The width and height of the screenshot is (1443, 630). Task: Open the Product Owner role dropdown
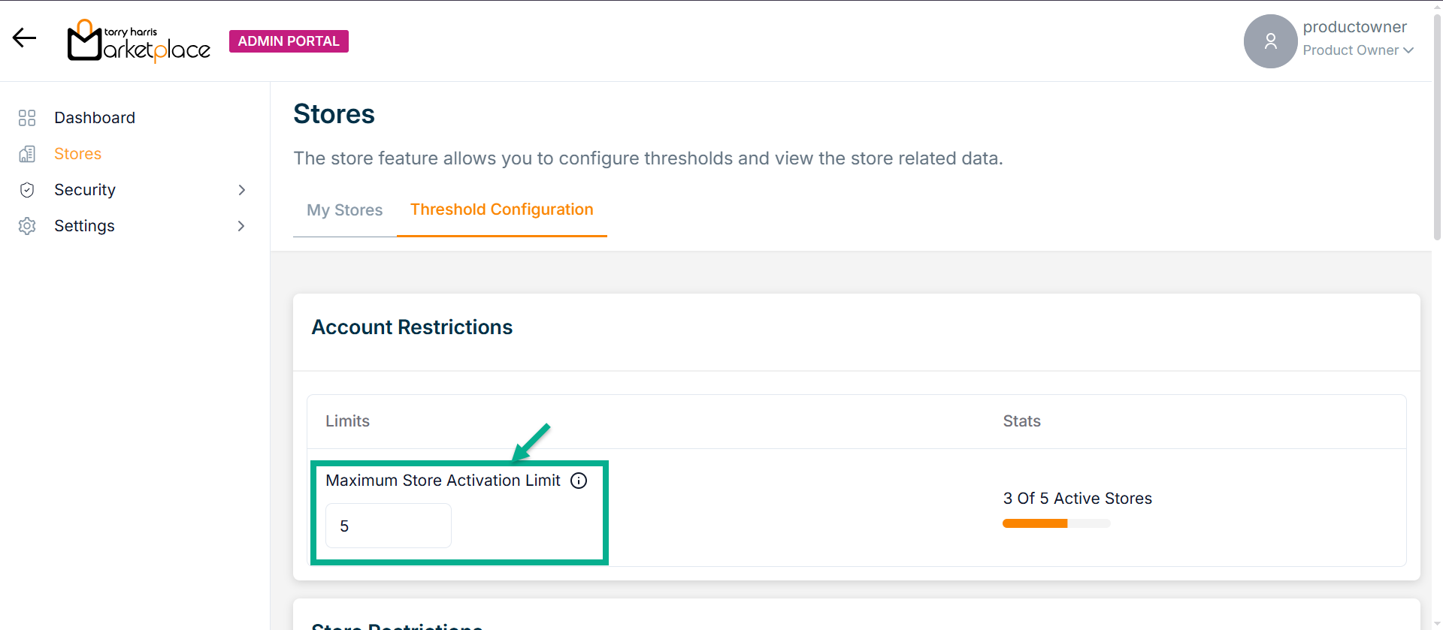tap(1358, 50)
